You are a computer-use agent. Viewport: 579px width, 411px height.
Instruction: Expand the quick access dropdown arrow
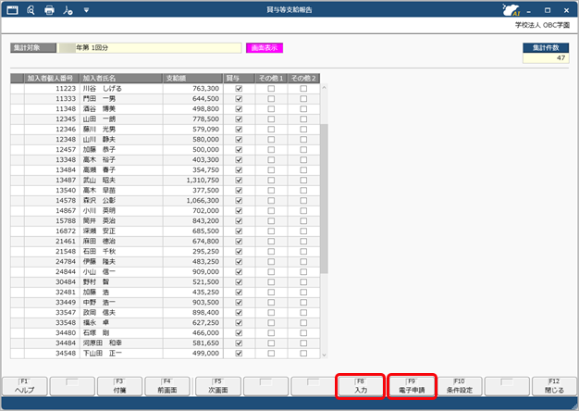[x=86, y=10]
